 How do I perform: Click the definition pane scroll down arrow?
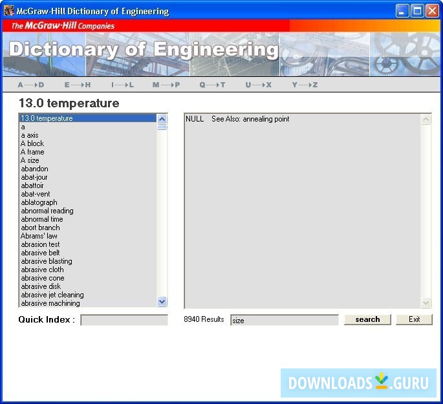[x=426, y=303]
